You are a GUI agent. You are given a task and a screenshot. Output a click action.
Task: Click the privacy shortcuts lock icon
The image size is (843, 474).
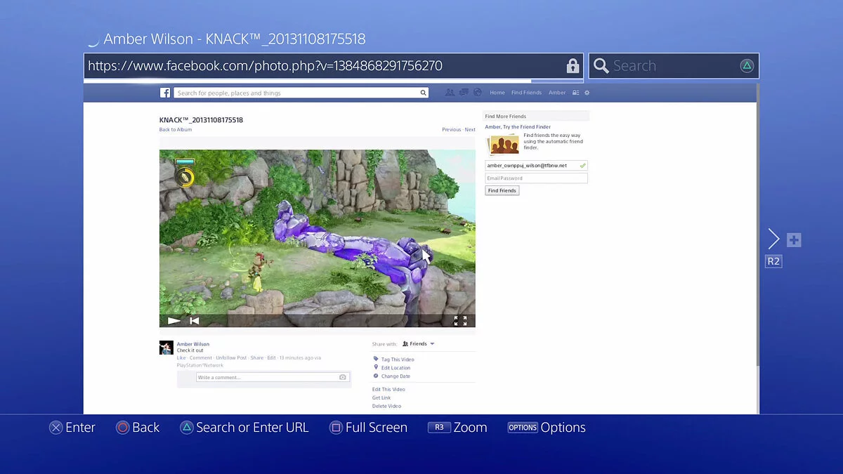(x=575, y=93)
